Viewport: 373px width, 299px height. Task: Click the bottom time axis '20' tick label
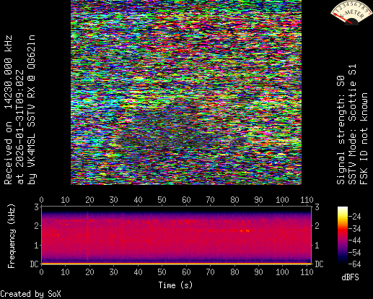coord(89,272)
